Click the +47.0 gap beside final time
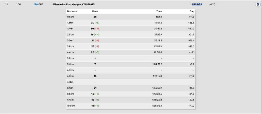The height and width of the screenshot is (114, 262). coord(212,5)
